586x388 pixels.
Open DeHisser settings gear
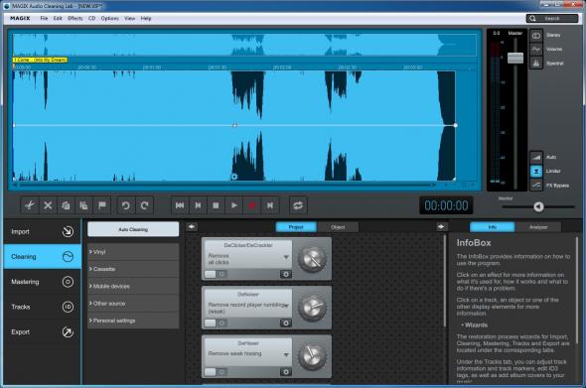tap(286, 372)
